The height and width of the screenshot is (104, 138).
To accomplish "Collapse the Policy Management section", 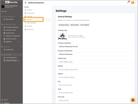I will (21, 16).
